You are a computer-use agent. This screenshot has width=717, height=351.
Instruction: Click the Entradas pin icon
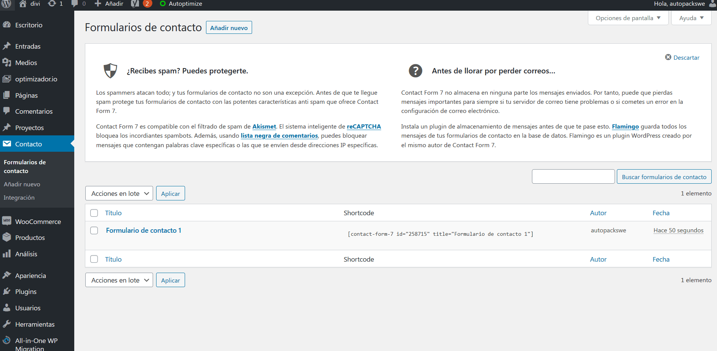(7, 46)
